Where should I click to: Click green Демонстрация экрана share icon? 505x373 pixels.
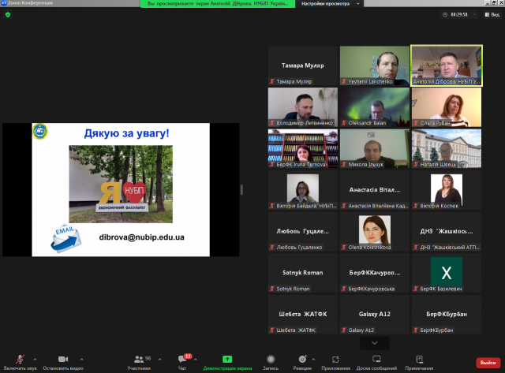pos(227,359)
